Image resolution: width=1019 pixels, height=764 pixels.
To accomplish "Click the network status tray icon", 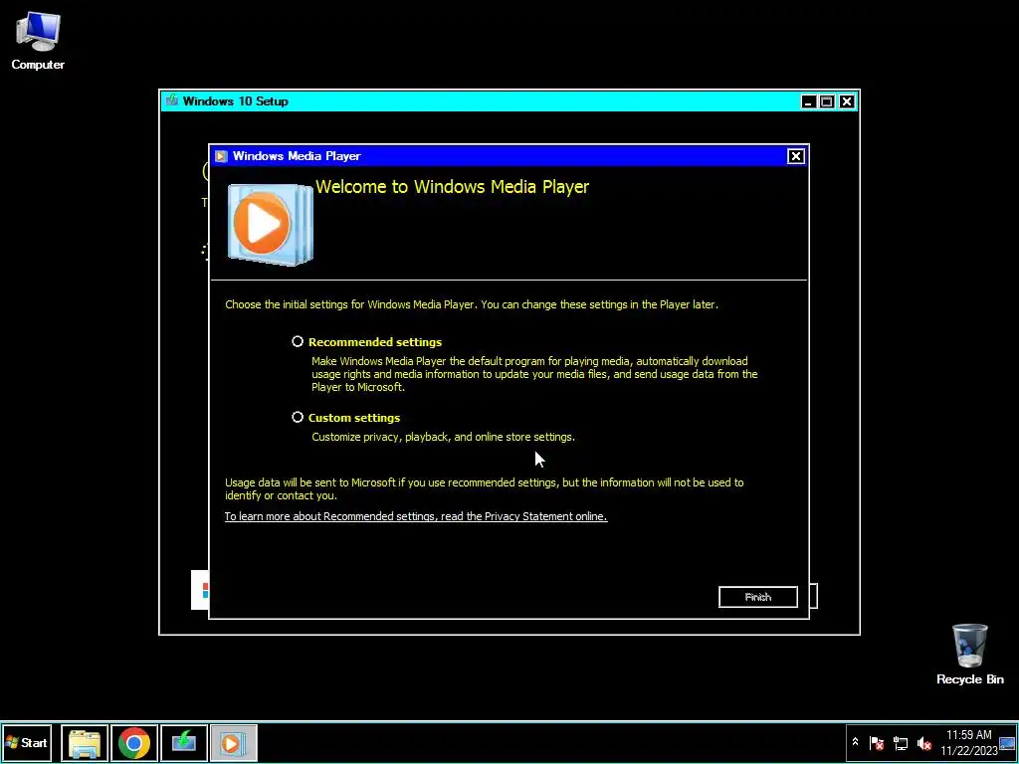I will coord(900,742).
